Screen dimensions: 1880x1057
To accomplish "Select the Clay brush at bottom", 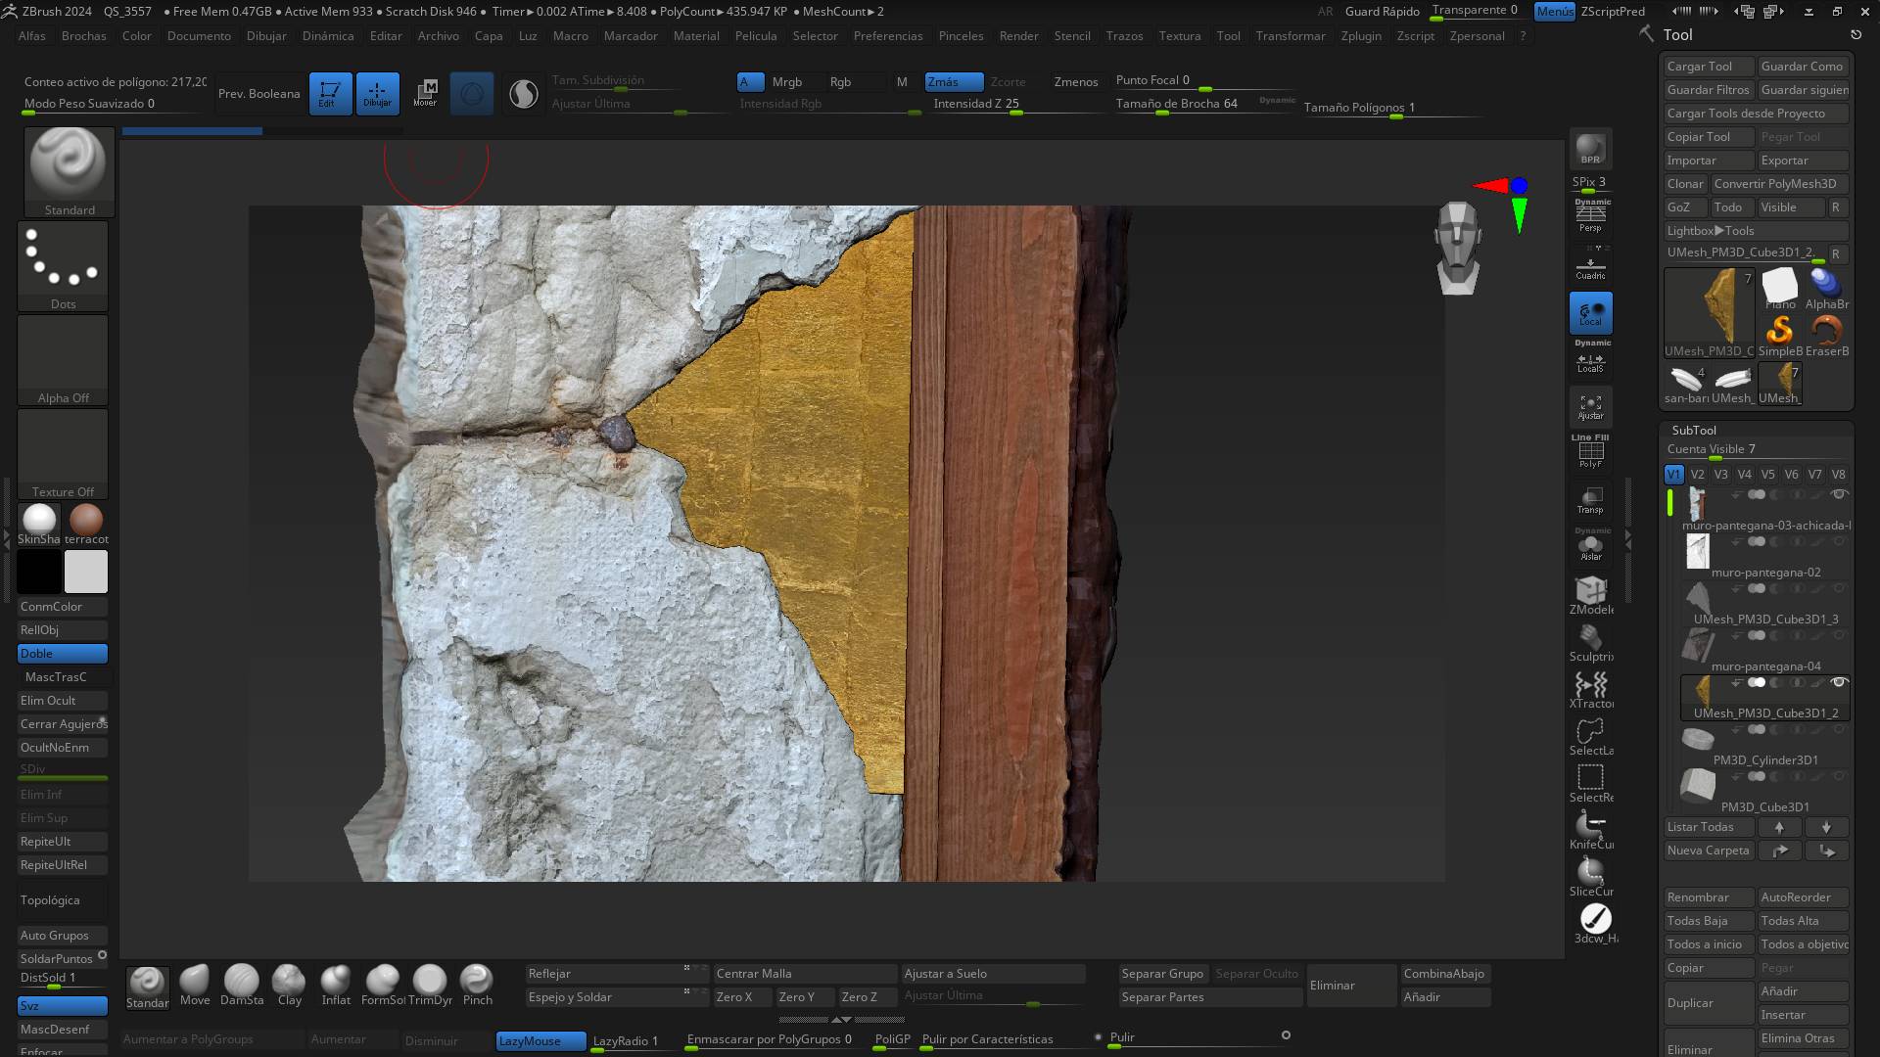I will pos(289,980).
